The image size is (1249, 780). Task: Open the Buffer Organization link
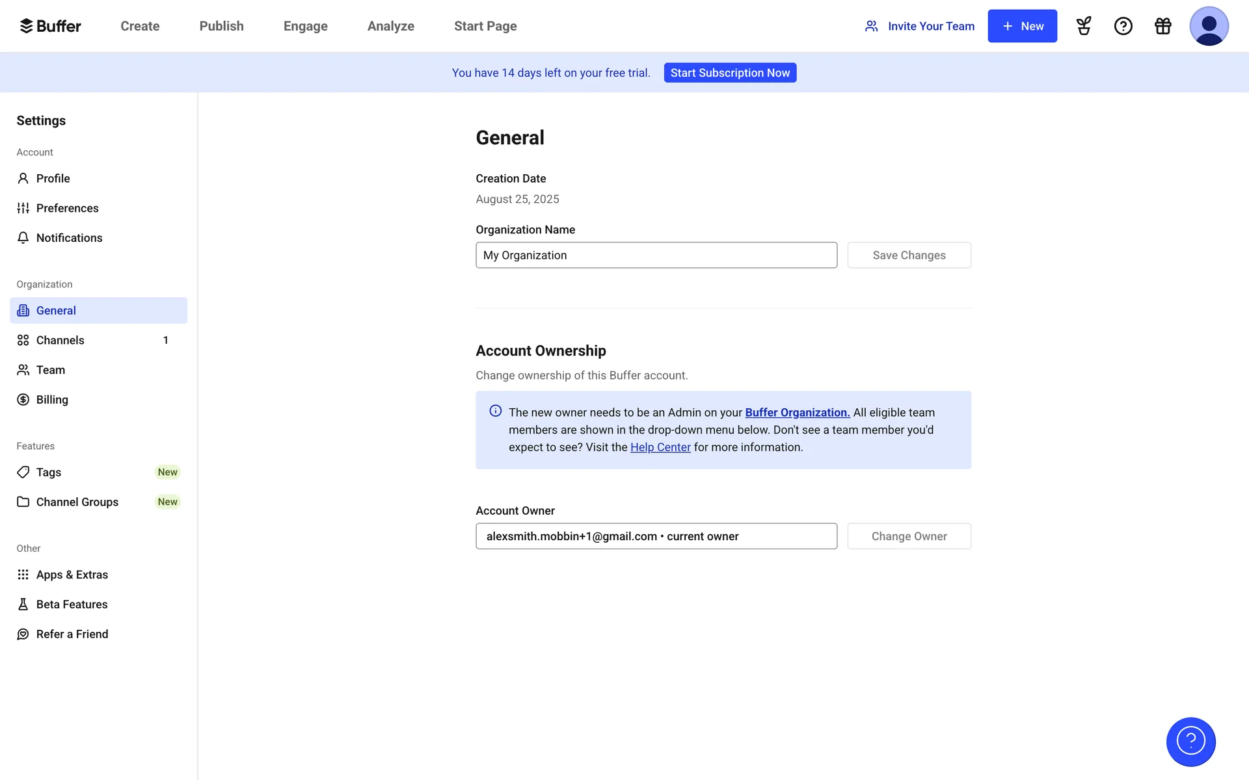pos(797,413)
